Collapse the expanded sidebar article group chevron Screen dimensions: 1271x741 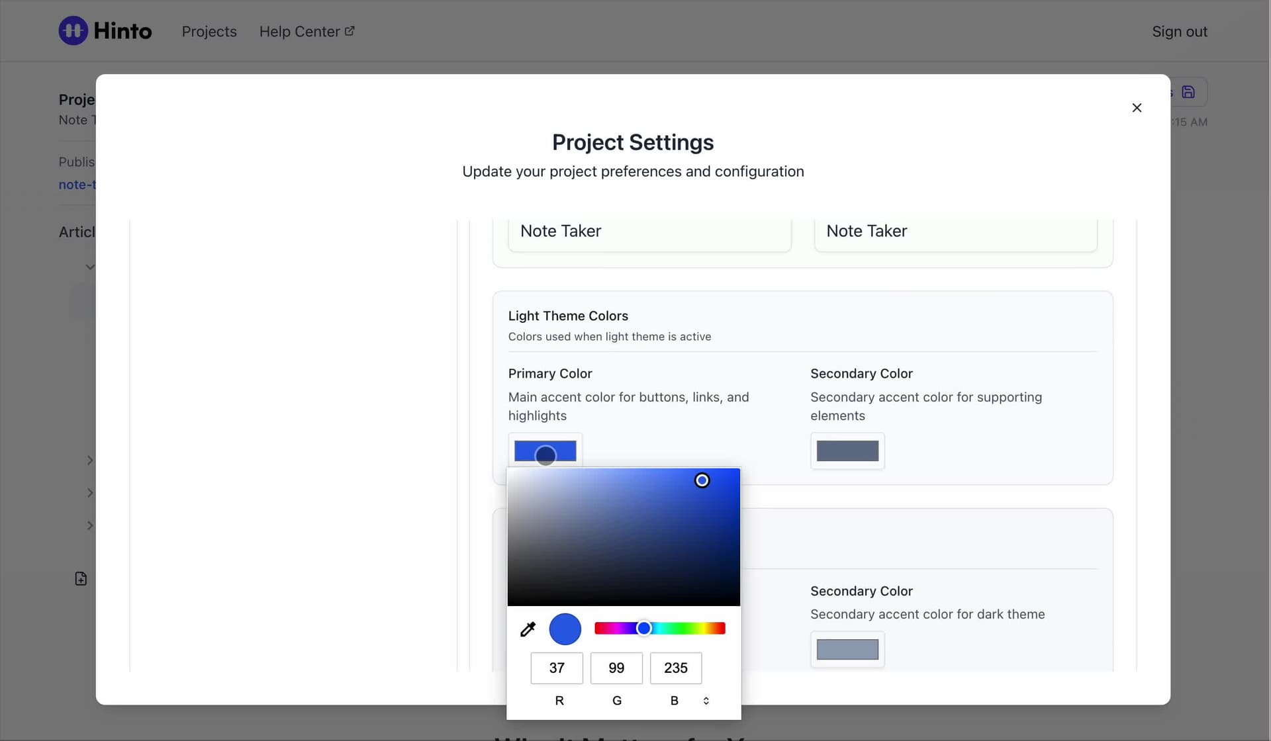[90, 267]
